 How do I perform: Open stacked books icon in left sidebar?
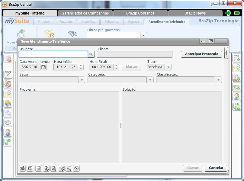coord(8,103)
